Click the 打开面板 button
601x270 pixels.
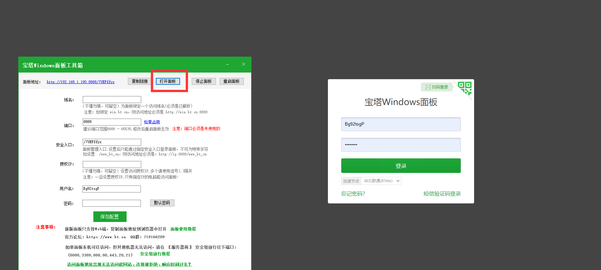[x=168, y=81]
